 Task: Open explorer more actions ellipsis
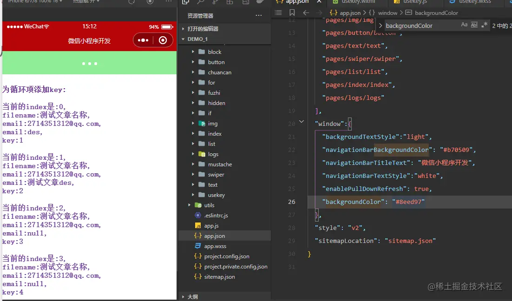[259, 15]
